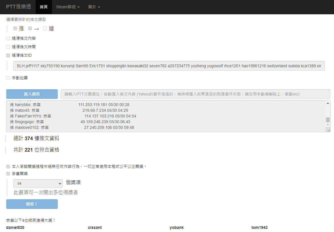
Task: Toggle the 推 push type checkbox
Action: tap(15, 29)
